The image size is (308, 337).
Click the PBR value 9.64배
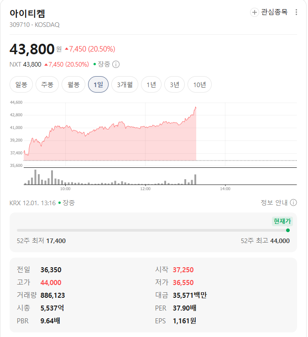point(50,321)
